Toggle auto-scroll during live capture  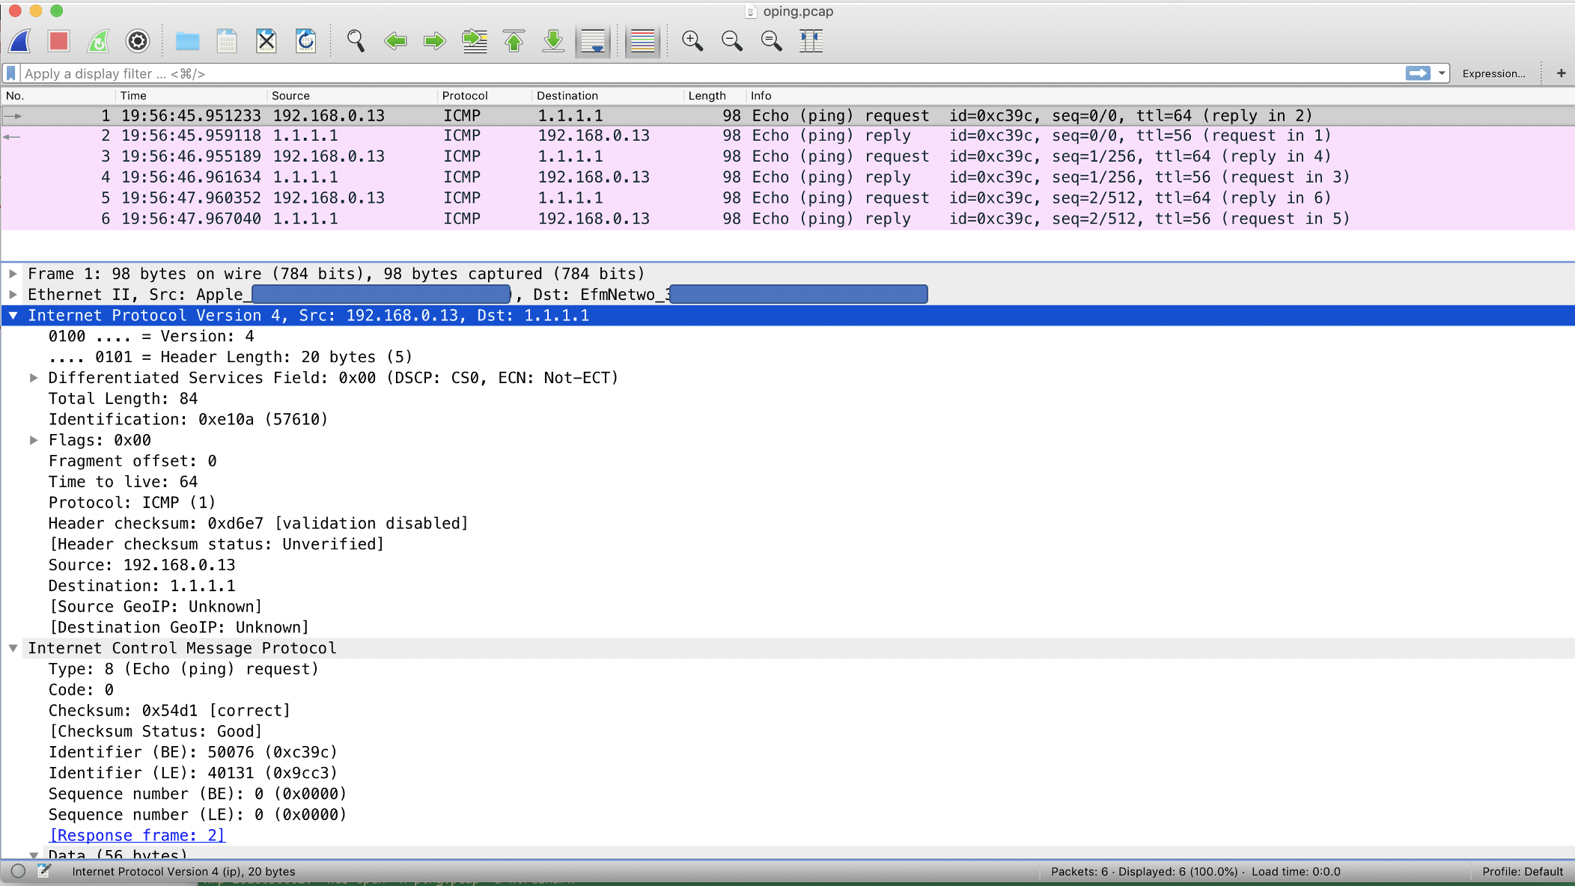[x=593, y=41]
